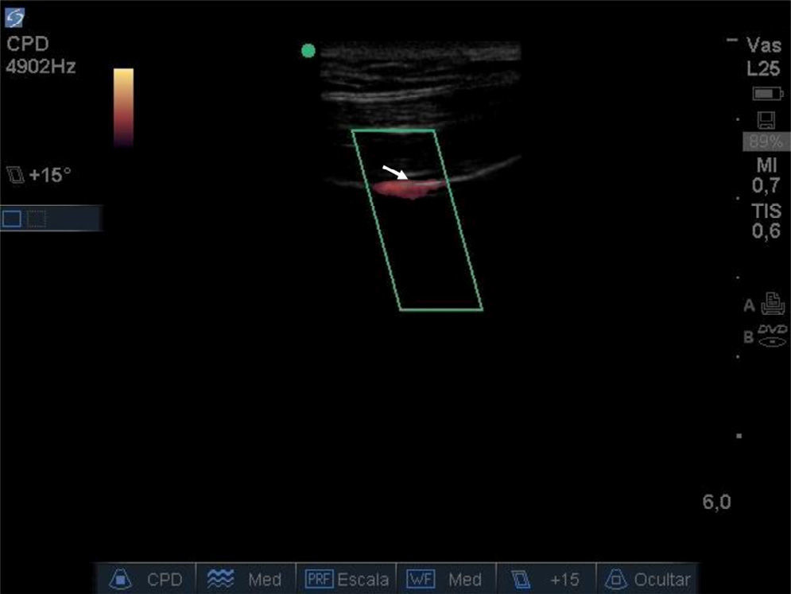Image resolution: width=791 pixels, height=594 pixels.
Task: Click the flow sensitivity wave icon
Action: click(x=219, y=579)
